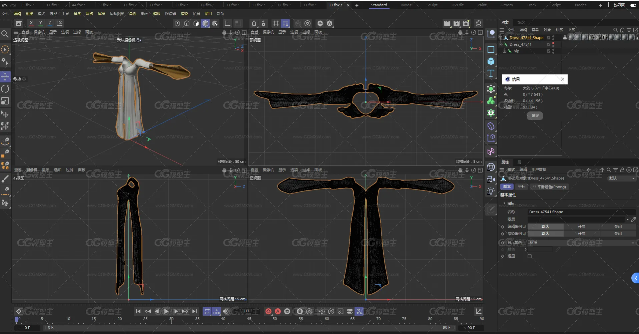The height and width of the screenshot is (334, 639).
Task: Close the 信息 information dialog
Action: [x=563, y=79]
